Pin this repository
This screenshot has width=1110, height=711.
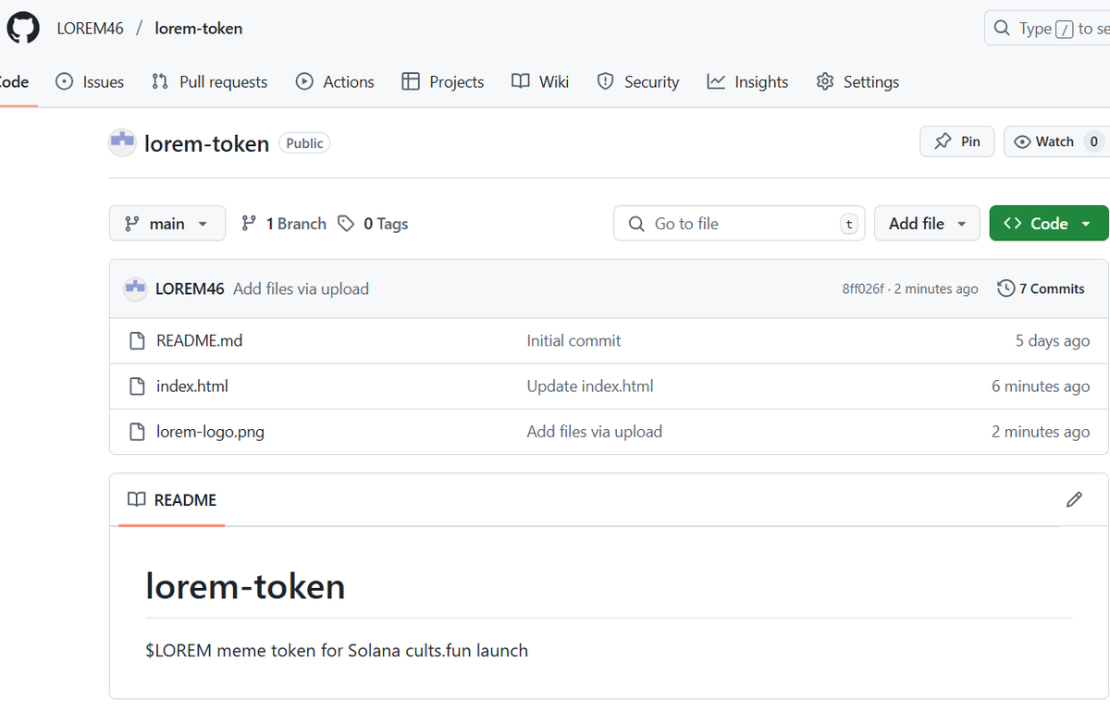957,141
